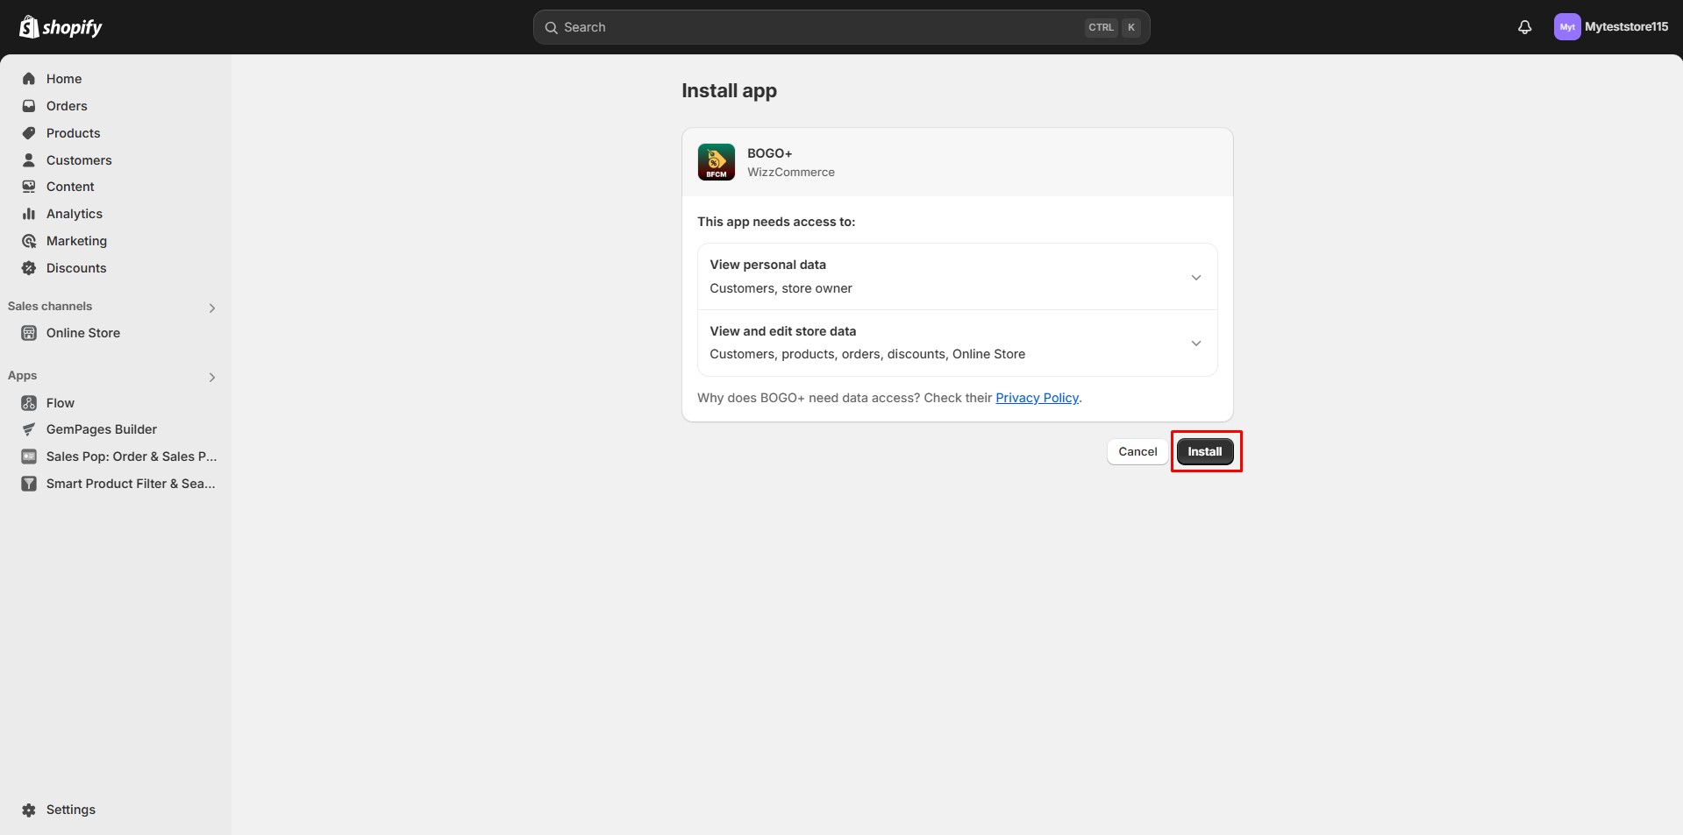
Task: Click the Sales channels heading
Action: pos(50,306)
